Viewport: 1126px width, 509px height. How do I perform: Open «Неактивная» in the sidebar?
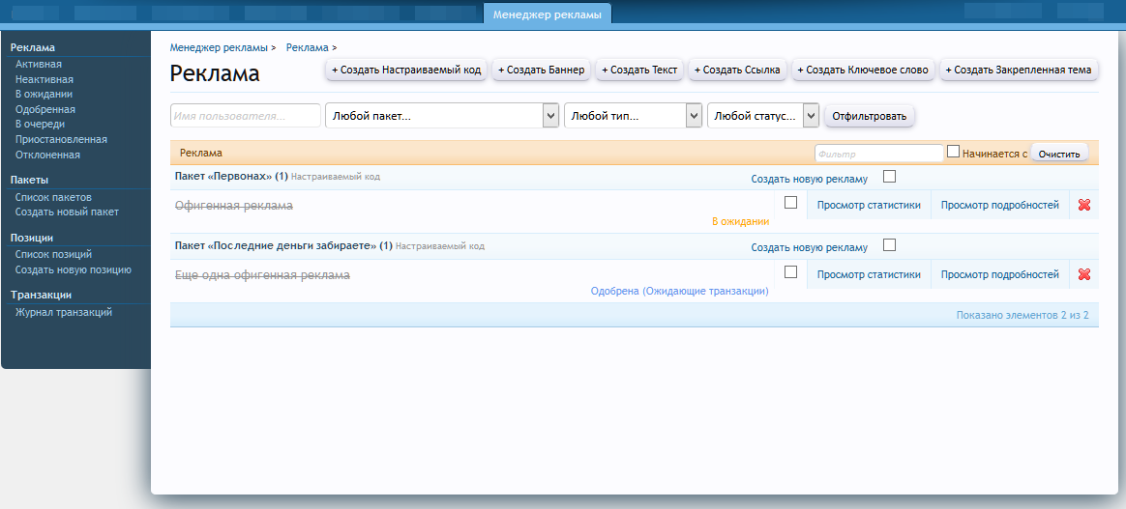coord(44,79)
